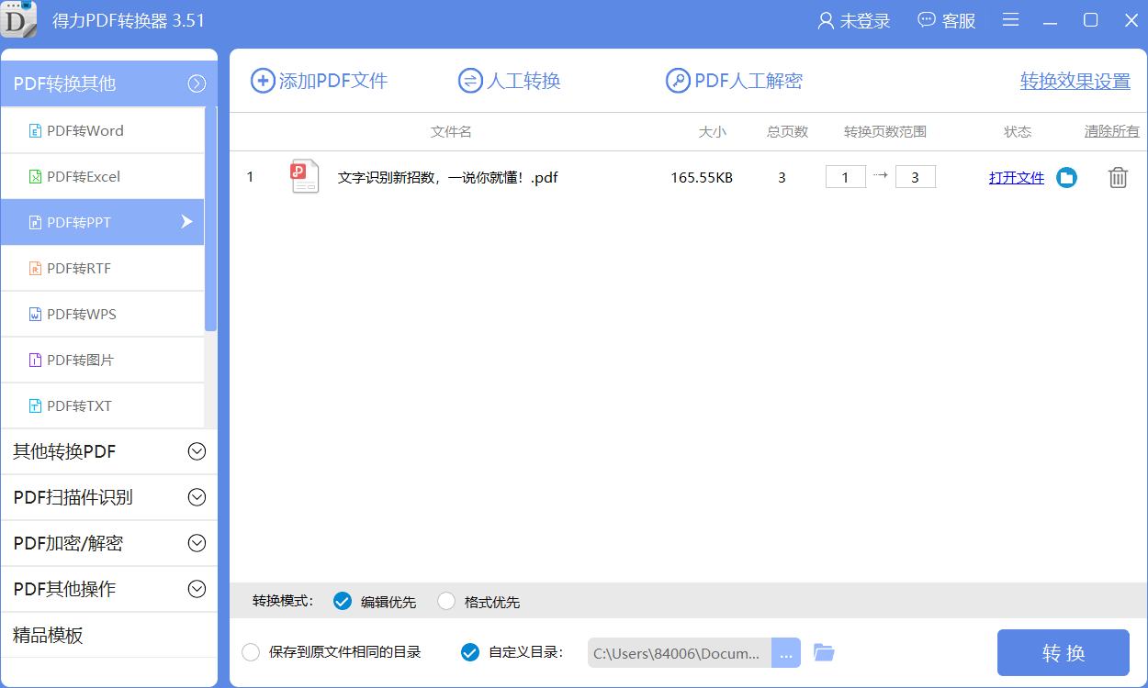Select 自定义目录 option
The width and height of the screenshot is (1148, 688).
pos(470,652)
